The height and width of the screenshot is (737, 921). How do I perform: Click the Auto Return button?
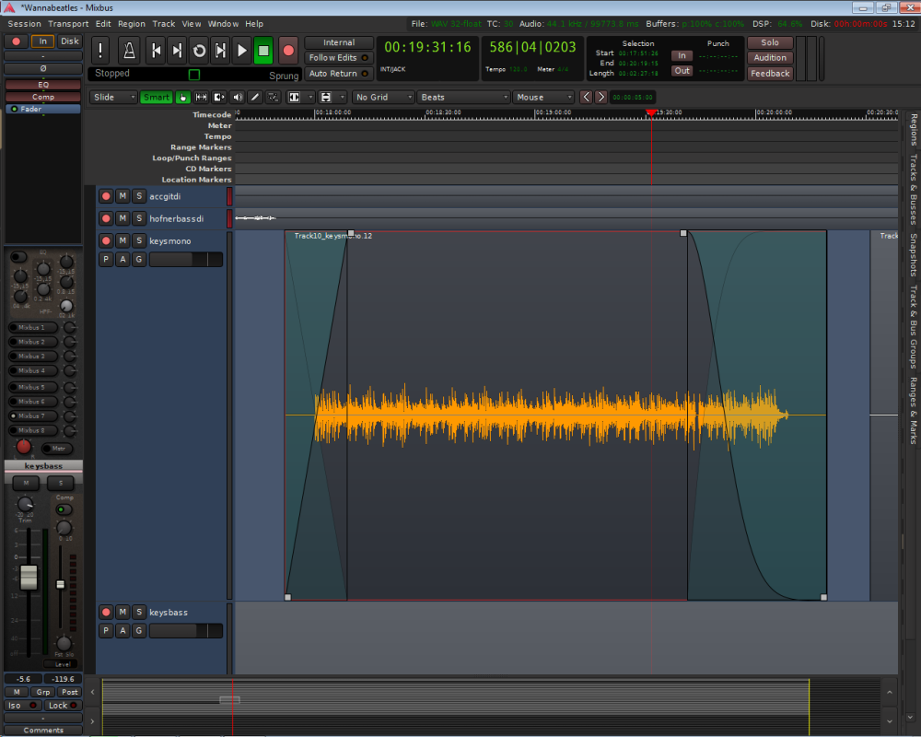pos(338,74)
